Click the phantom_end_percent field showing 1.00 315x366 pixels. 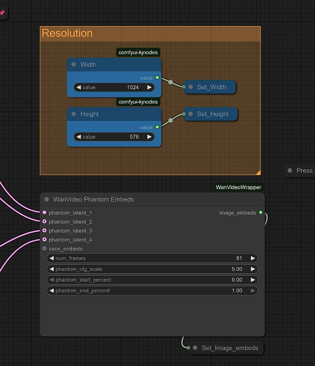pyautogui.click(x=152, y=291)
